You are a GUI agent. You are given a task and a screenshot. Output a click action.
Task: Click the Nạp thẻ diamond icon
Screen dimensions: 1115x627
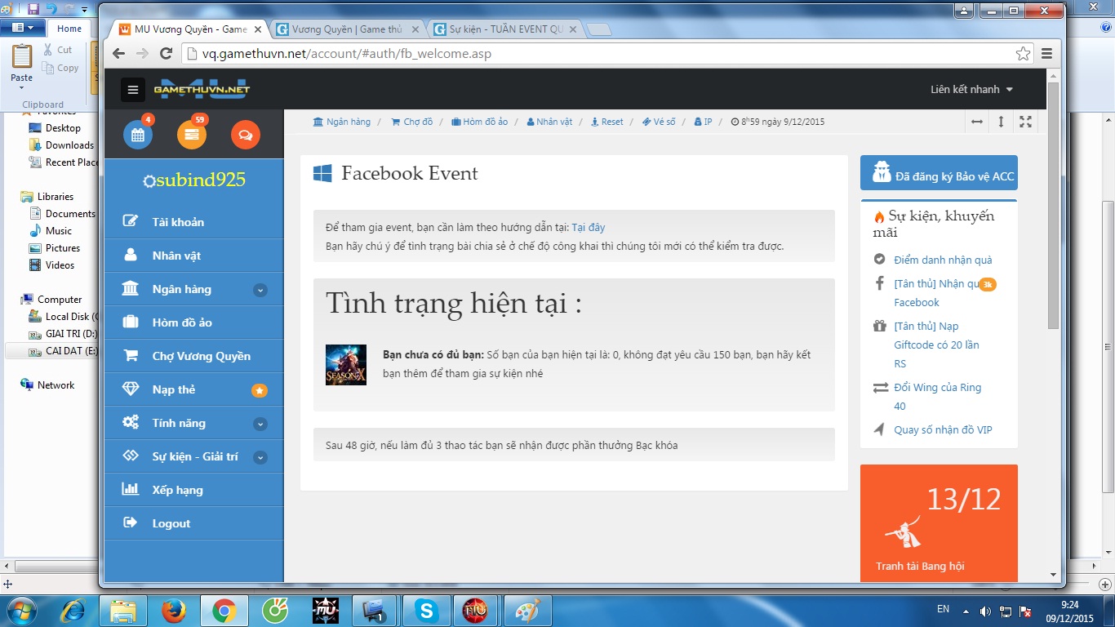click(x=130, y=389)
